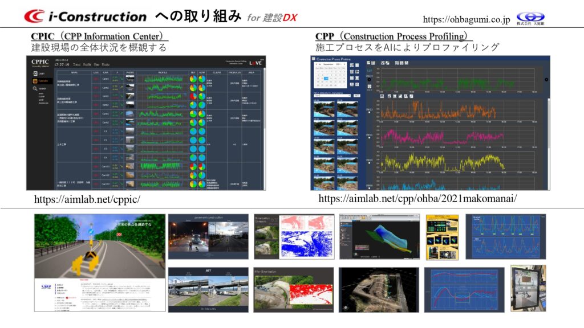Open the https://ohbagumi.co.jp link

(x=467, y=19)
